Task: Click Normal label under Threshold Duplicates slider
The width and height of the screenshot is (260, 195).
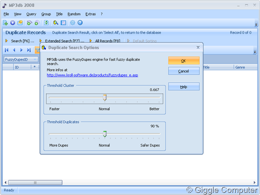Action: [104, 145]
